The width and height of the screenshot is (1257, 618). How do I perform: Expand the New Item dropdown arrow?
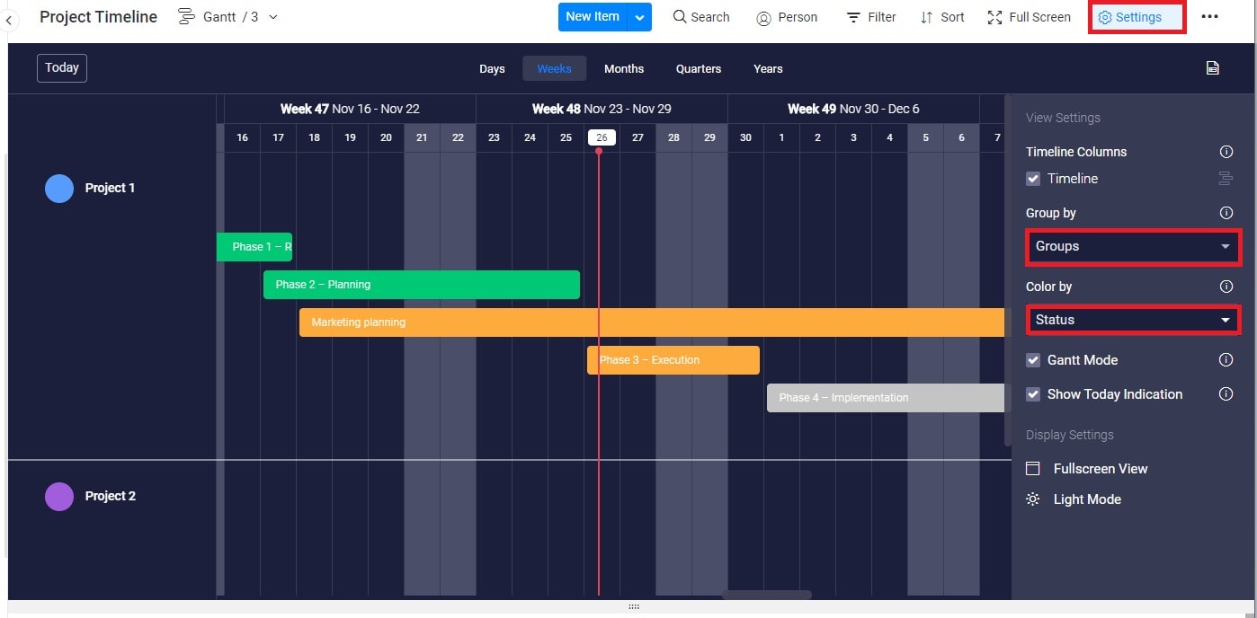coord(639,17)
